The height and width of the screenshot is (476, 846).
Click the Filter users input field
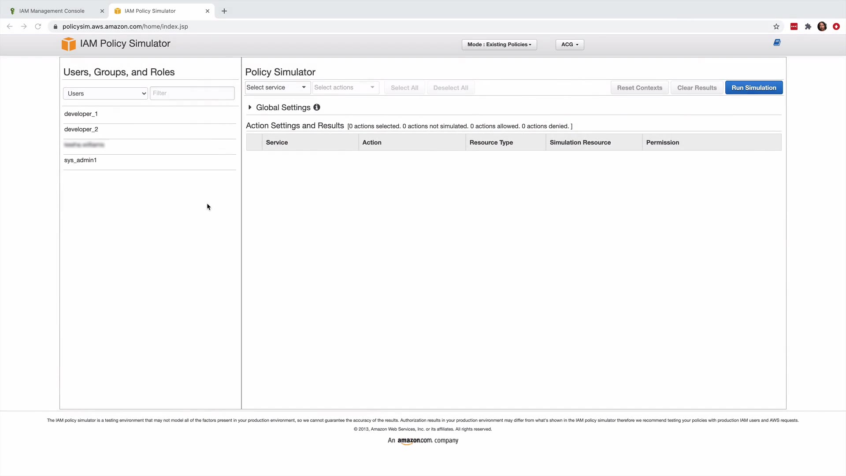point(192,93)
